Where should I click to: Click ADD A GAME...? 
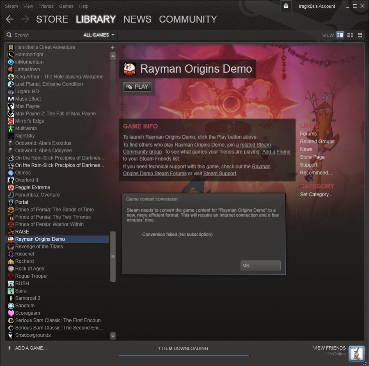point(31,348)
